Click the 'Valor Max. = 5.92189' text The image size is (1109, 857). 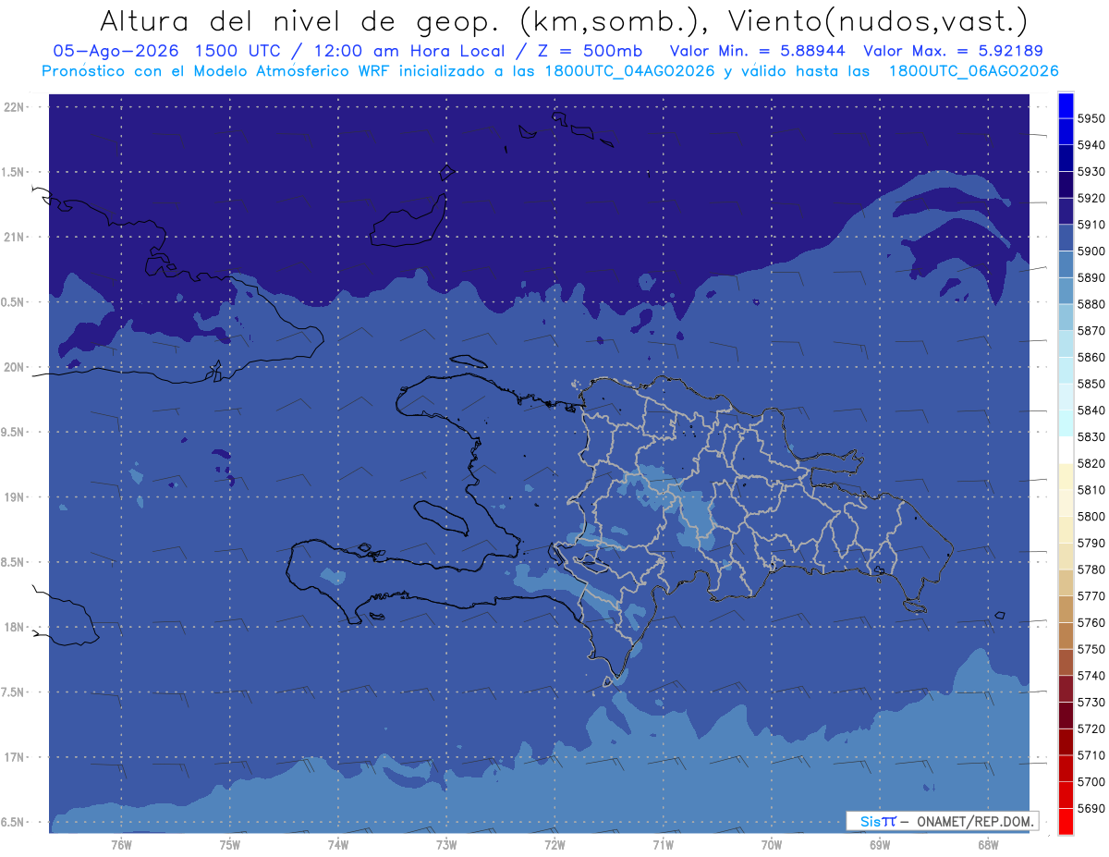954,51
